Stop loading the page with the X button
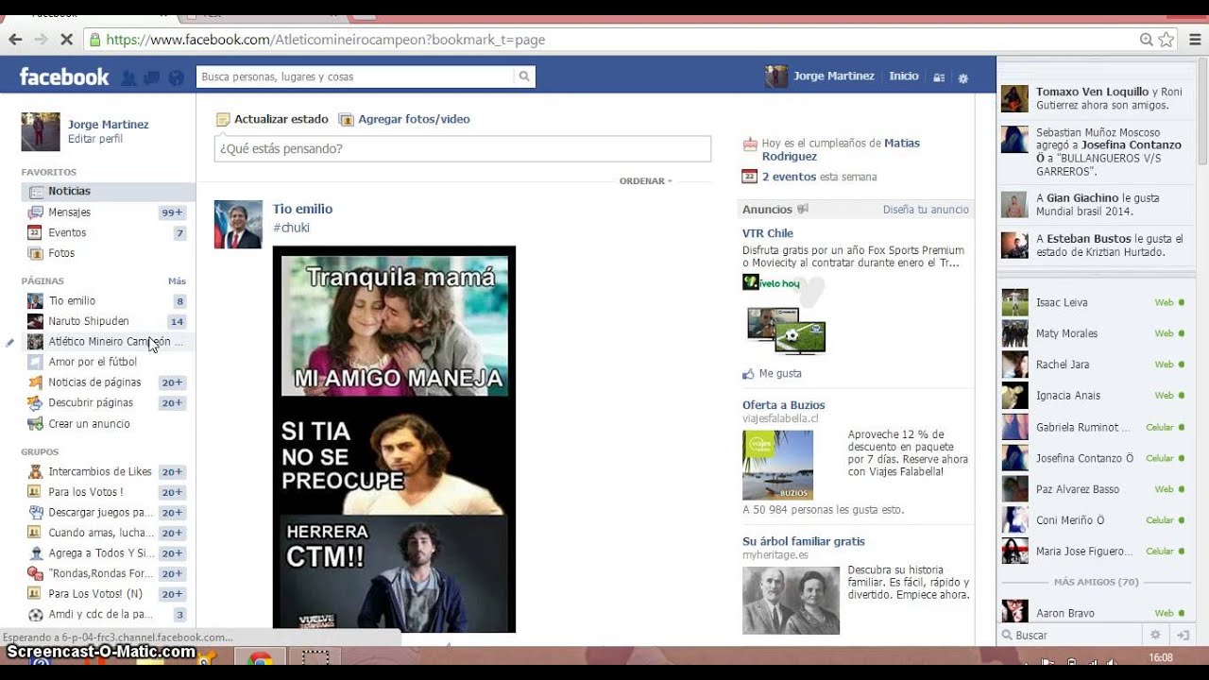The width and height of the screenshot is (1209, 680). tap(66, 40)
